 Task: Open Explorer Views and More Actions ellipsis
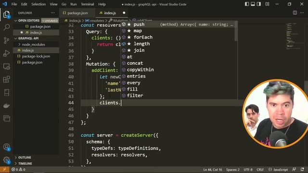click(x=52, y=13)
